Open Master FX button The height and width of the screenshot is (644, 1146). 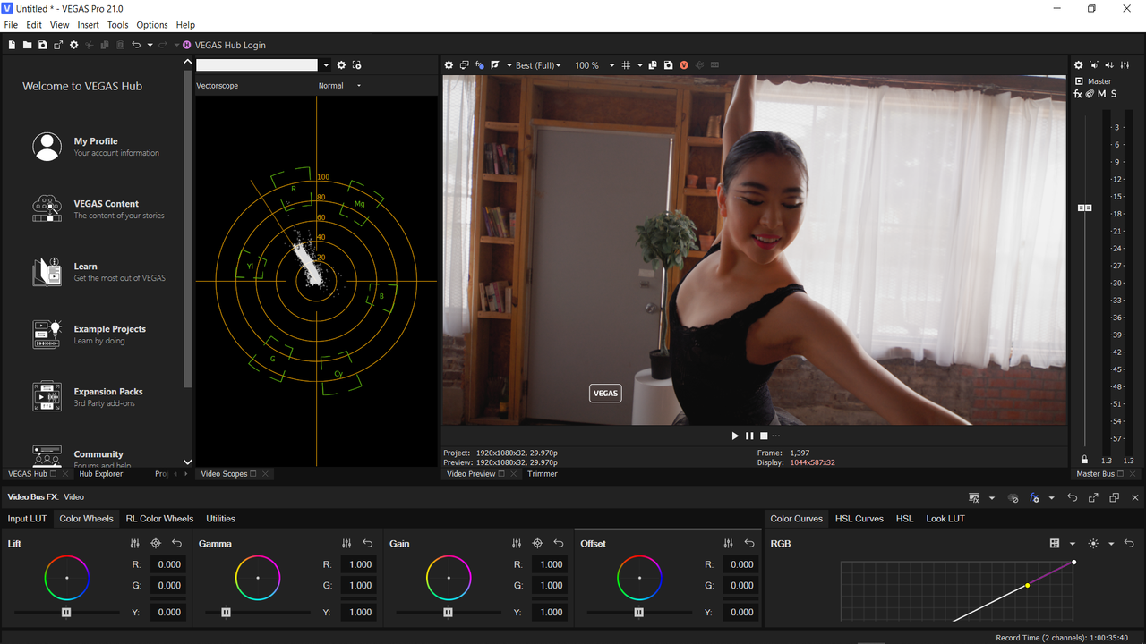tap(1078, 94)
